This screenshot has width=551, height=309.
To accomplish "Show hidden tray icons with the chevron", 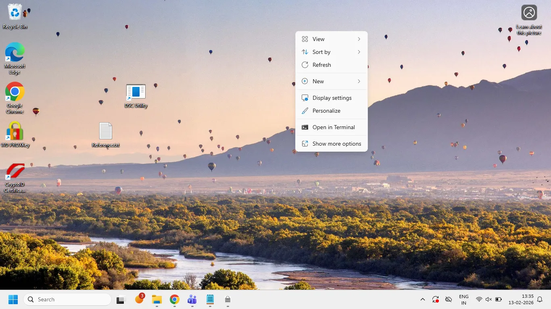I will click(423, 299).
